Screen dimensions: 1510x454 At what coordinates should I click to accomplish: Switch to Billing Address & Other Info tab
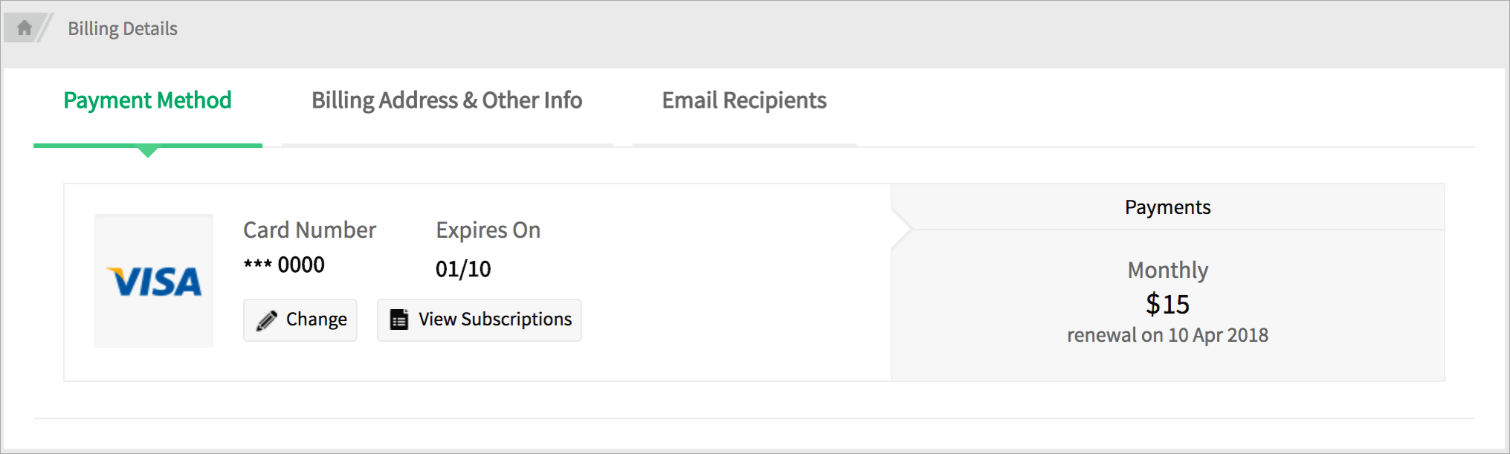pos(447,100)
